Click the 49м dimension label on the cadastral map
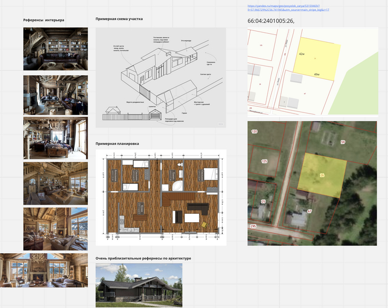This screenshot has height=308, width=388. pyautogui.click(x=316, y=74)
